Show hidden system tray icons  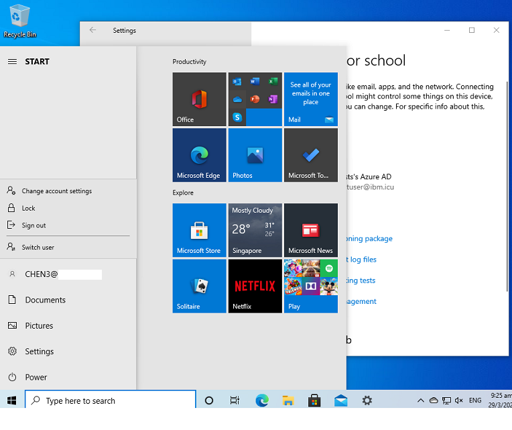click(x=420, y=400)
